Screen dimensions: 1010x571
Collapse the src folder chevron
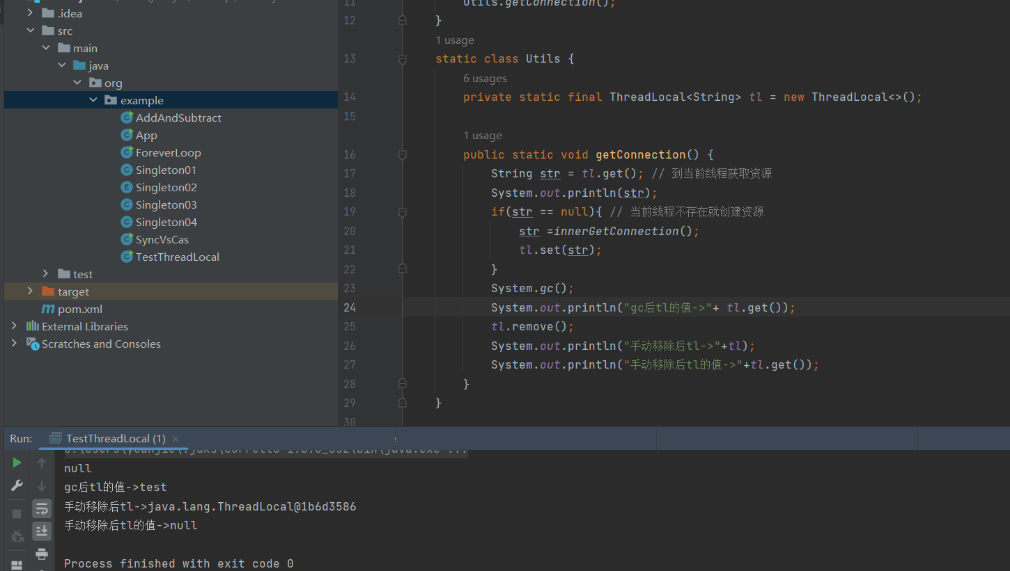[x=30, y=31]
